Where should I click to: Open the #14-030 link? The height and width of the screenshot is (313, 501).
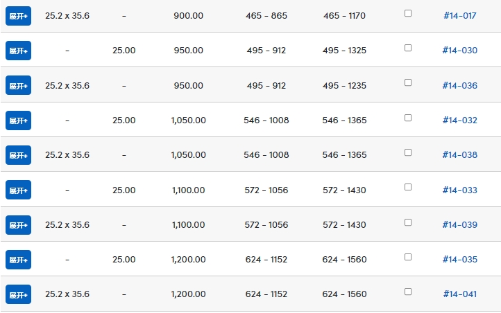coord(460,51)
